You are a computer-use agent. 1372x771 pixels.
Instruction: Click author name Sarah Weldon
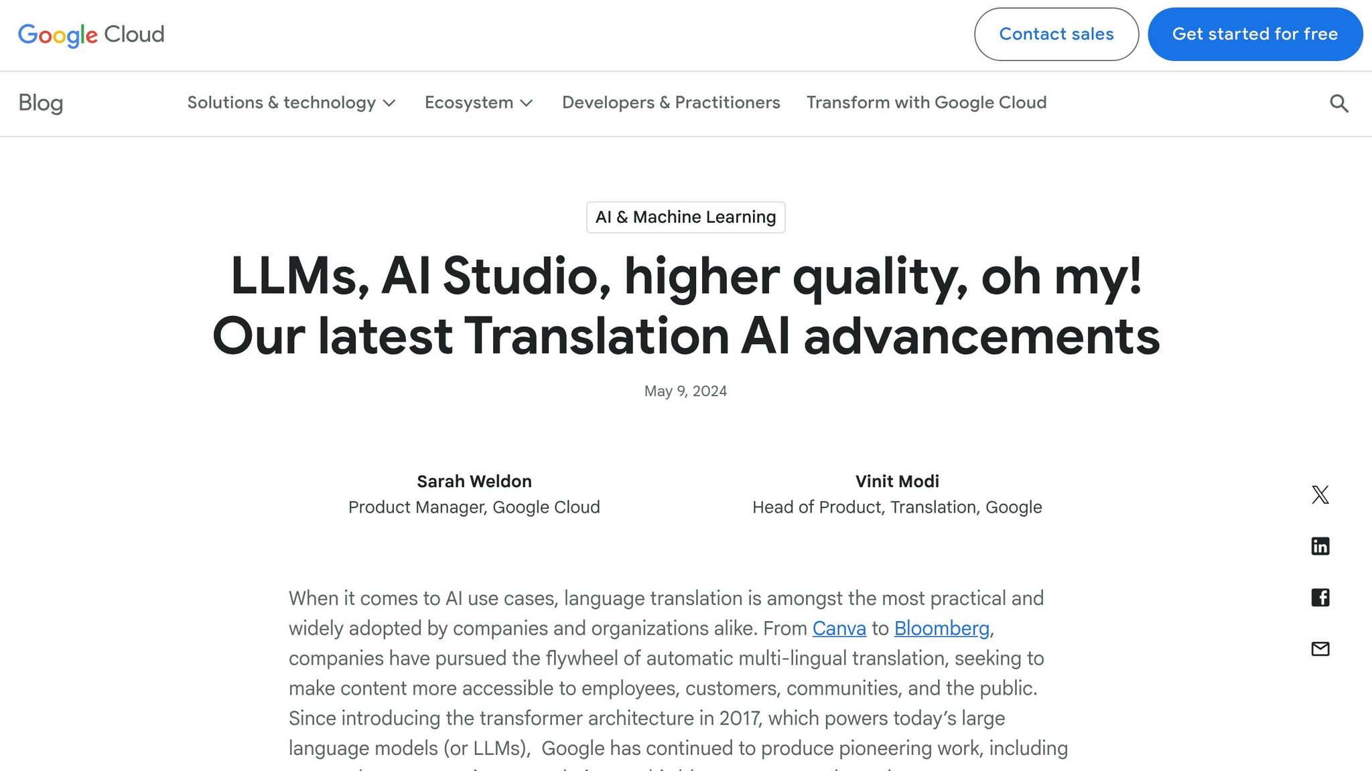point(474,481)
